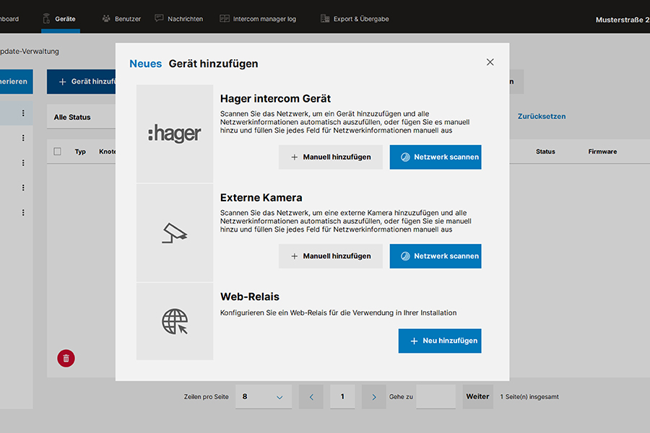Click the plus icon on Neu hinzufügen
The height and width of the screenshot is (433, 650).
414,341
